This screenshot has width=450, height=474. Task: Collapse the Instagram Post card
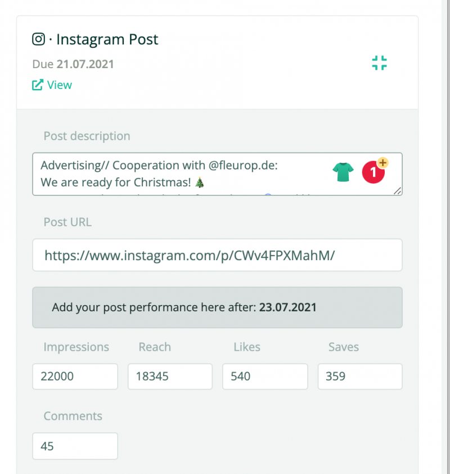[x=379, y=63]
